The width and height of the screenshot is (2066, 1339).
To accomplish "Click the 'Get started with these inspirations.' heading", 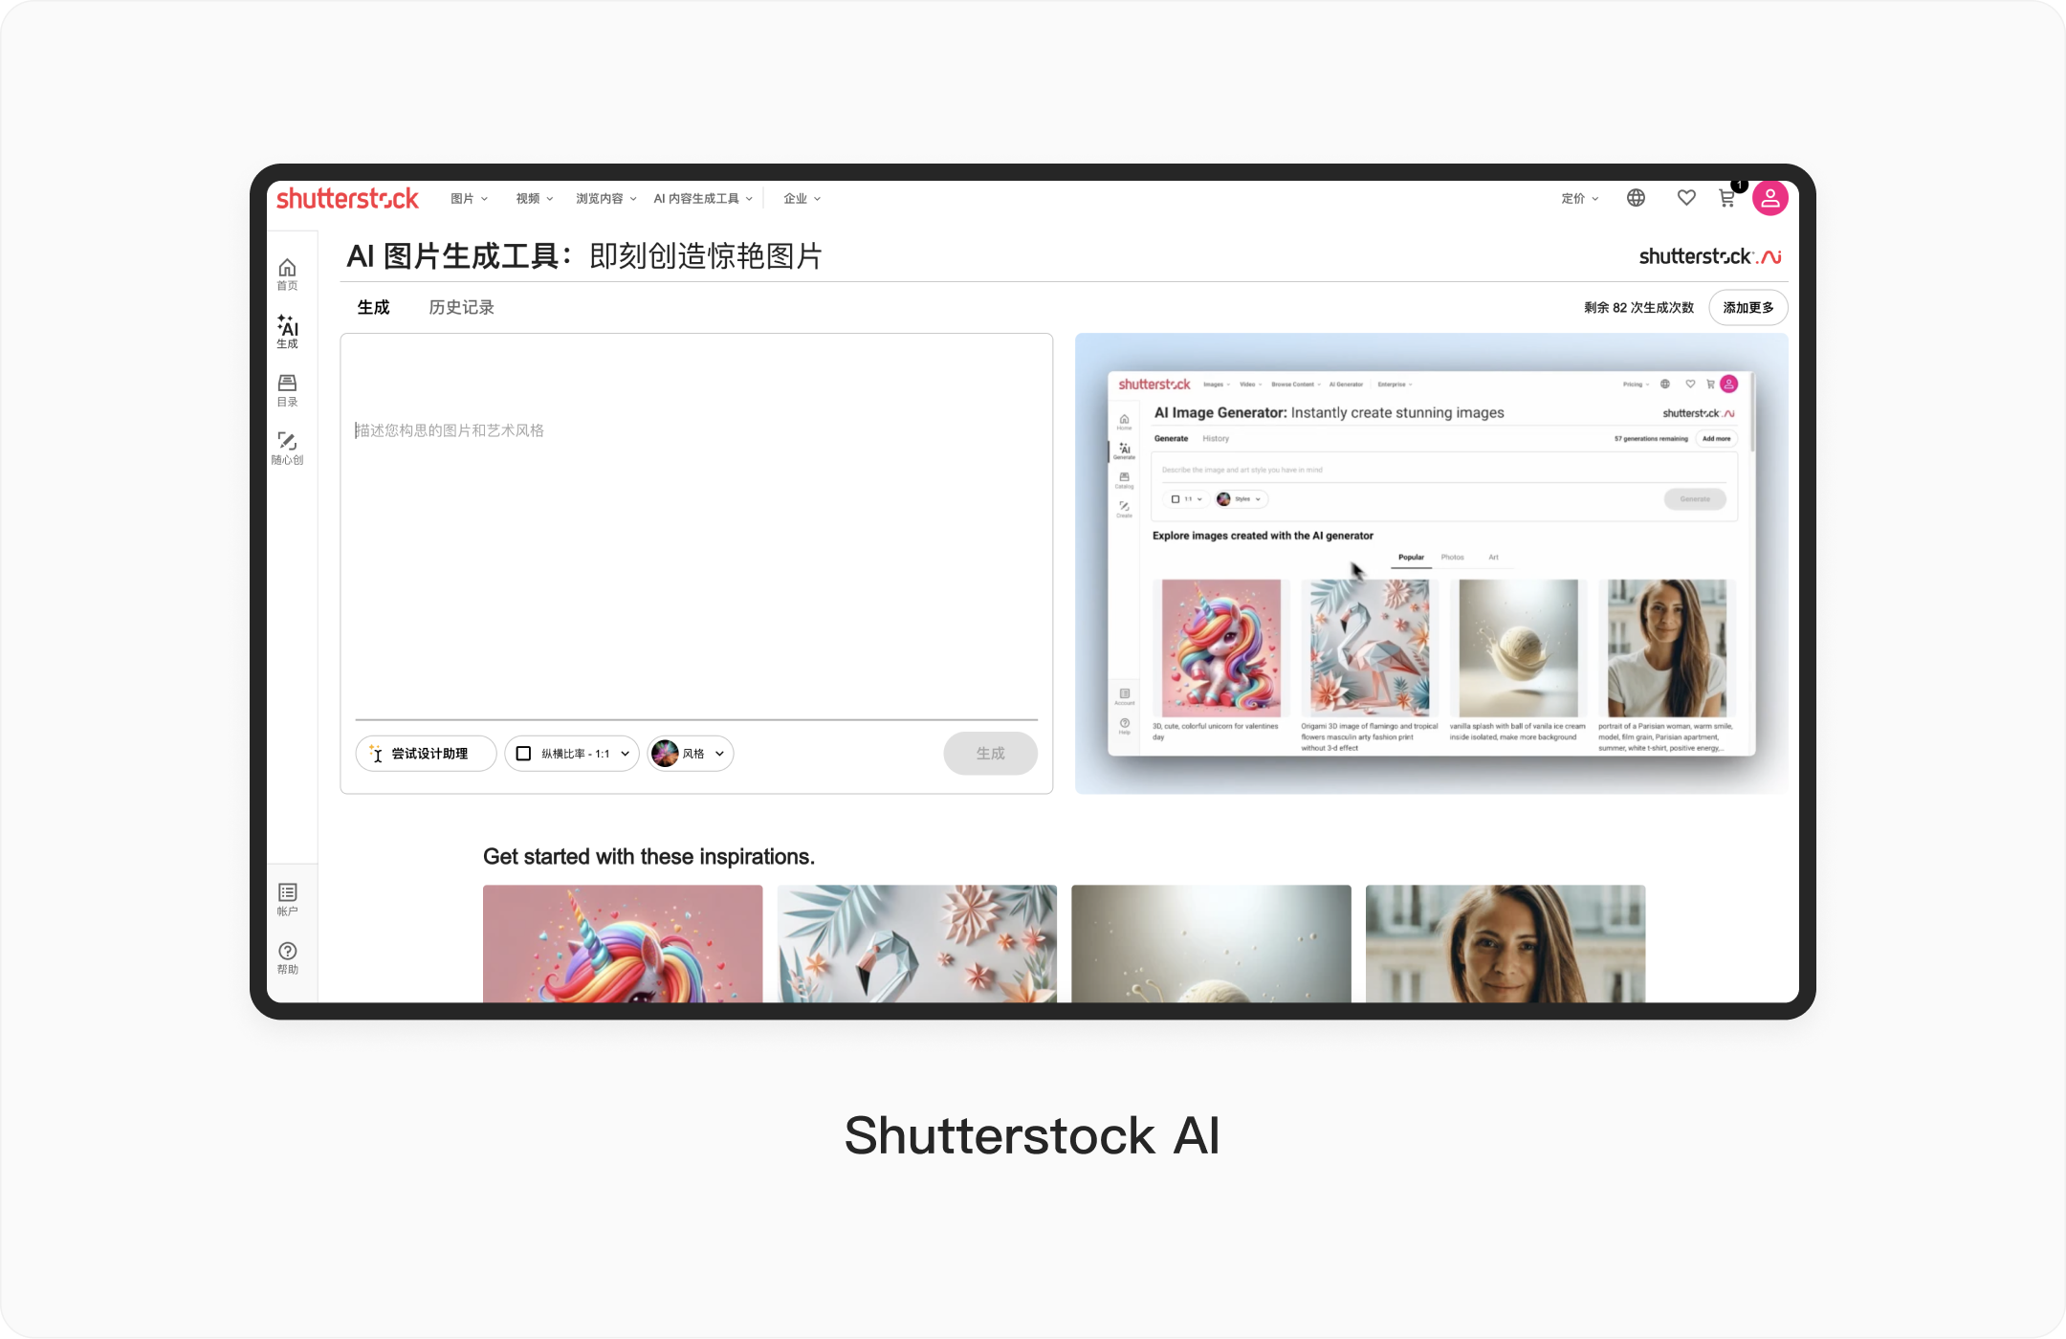I will click(x=648, y=856).
